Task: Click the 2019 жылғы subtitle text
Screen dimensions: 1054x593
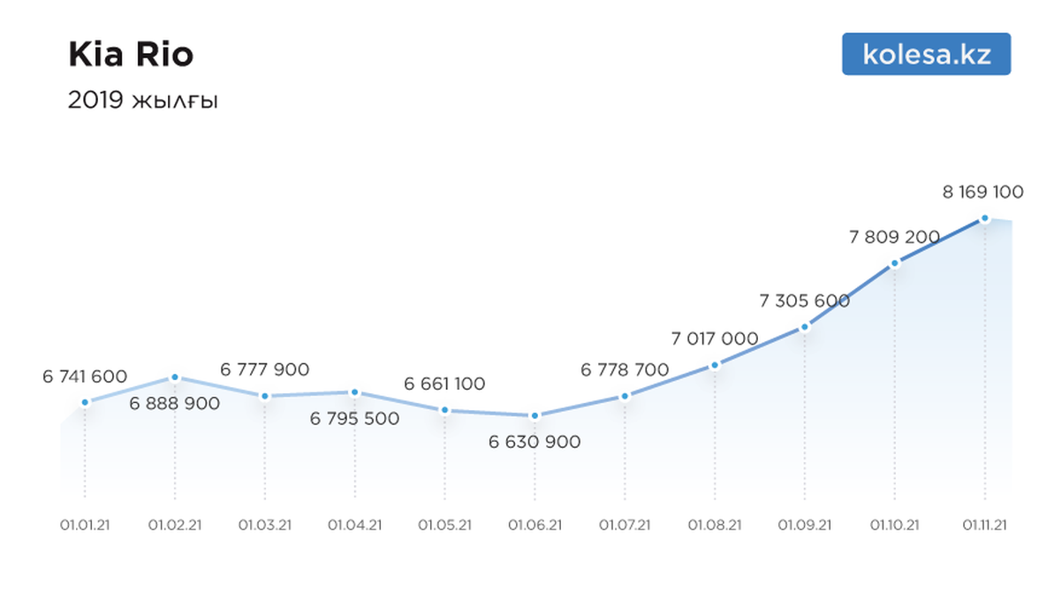Action: pos(143,101)
